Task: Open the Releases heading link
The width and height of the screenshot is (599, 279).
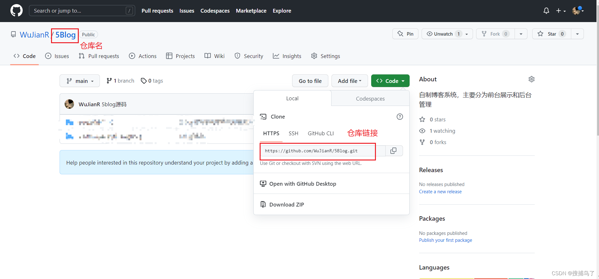Action: (431, 170)
